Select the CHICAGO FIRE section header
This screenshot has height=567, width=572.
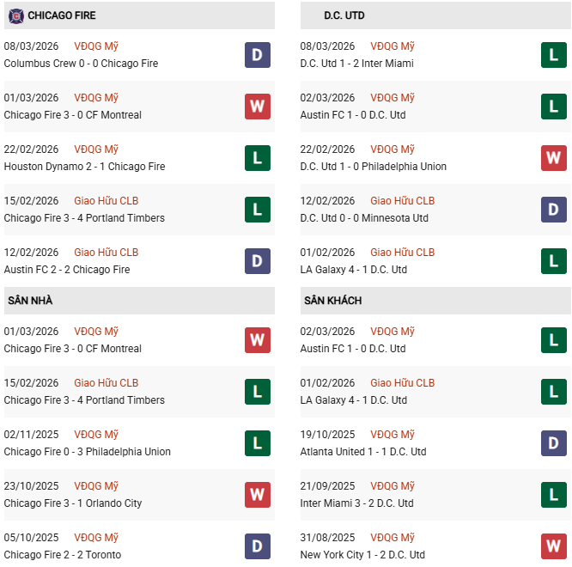(x=62, y=15)
